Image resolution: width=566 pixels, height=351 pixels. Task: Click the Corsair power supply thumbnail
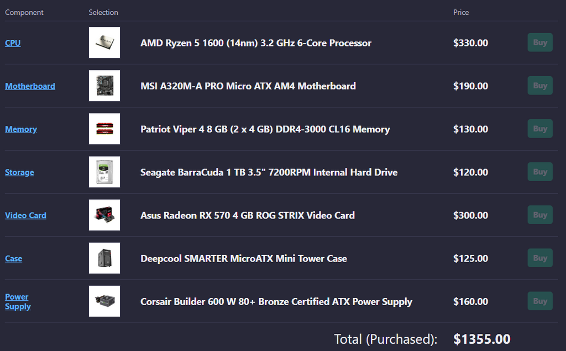104,301
